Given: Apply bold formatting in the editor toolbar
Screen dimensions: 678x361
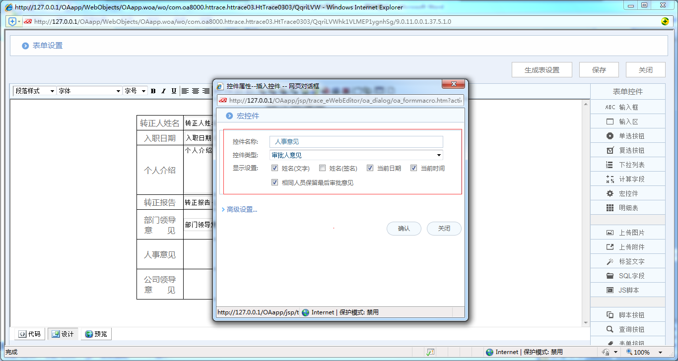Looking at the screenshot, I should tap(153, 91).
